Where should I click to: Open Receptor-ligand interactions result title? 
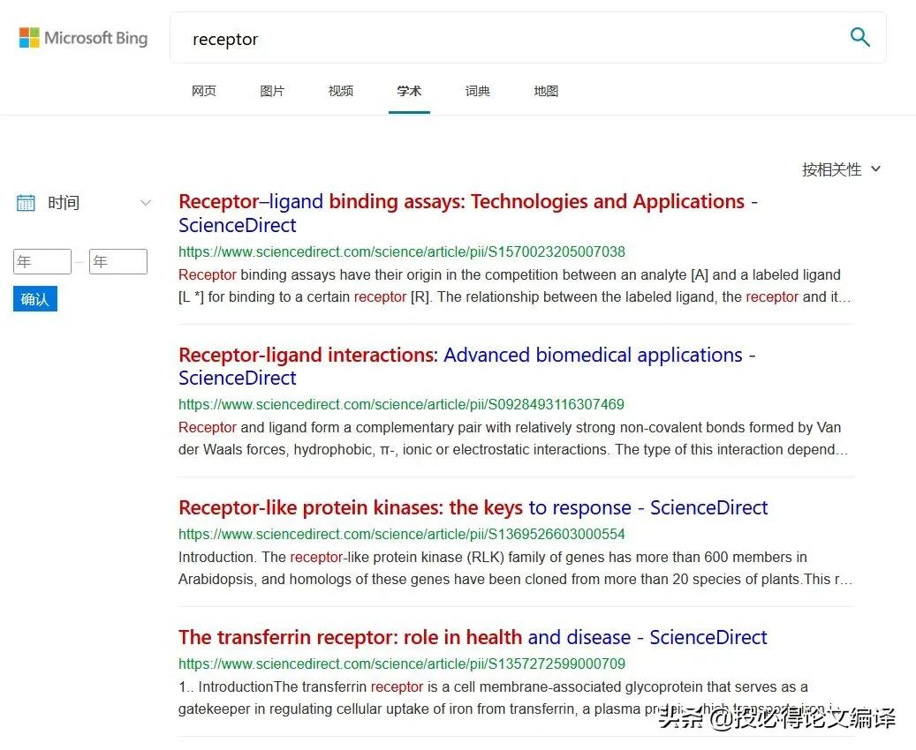pos(466,366)
